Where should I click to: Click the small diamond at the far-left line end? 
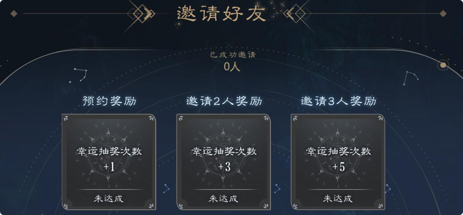[x=14, y=14]
